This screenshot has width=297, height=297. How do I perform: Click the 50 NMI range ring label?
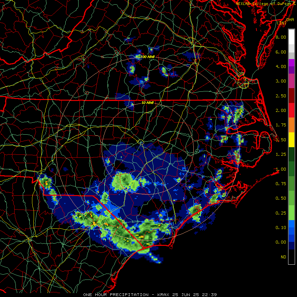[x=148, y=103]
